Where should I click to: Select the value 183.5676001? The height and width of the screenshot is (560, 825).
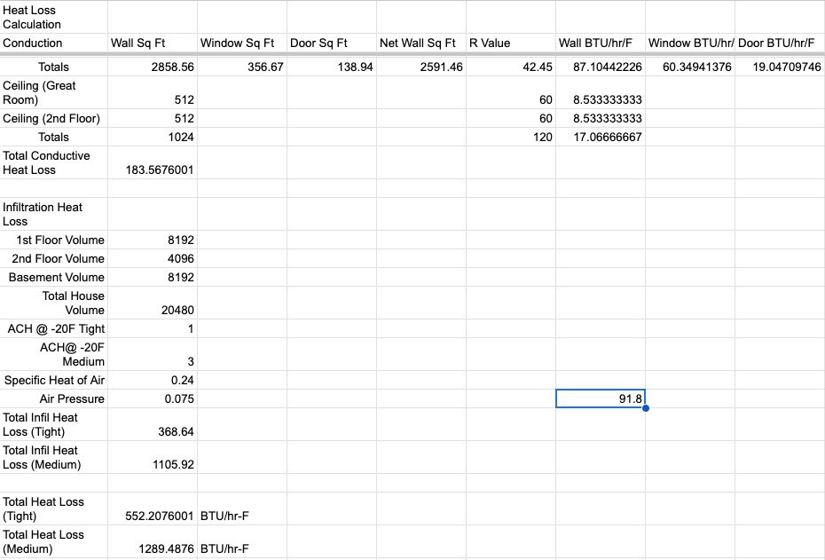(x=153, y=162)
